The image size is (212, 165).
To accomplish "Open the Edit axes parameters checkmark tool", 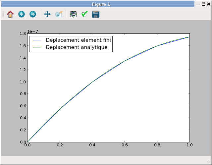I will 84,14.
